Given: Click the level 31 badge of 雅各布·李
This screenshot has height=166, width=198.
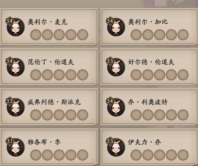Looking at the screenshot, I should pos(9,141).
